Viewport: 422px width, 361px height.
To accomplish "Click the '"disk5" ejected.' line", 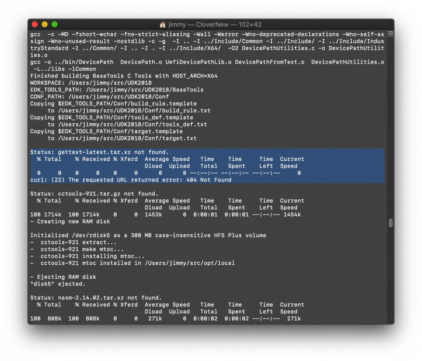I will click(58, 284).
